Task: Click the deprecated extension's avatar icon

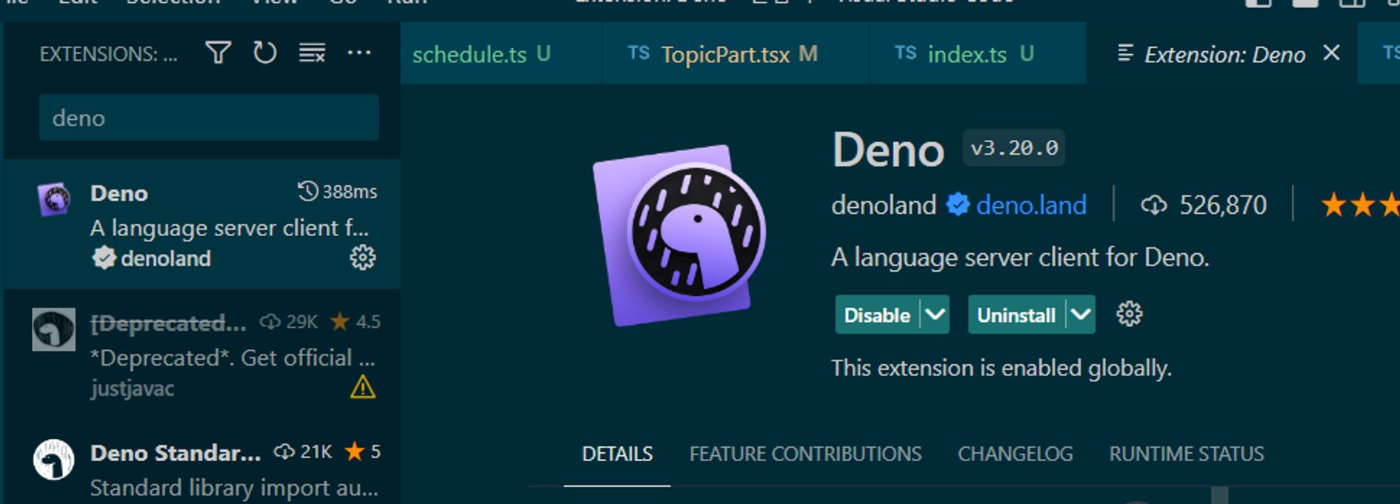Action: pyautogui.click(x=53, y=329)
